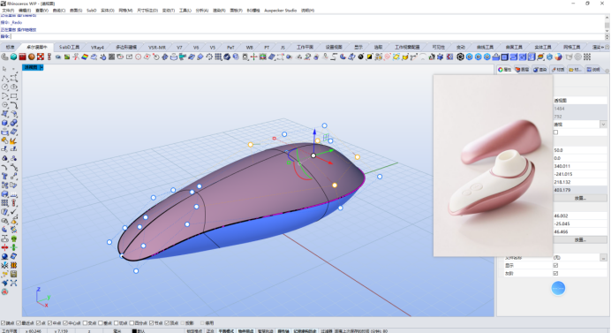Click the round blue button below the properties
Screen dimensions: 611x333
tap(558, 288)
